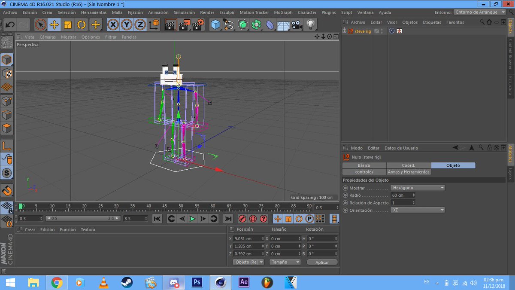Open the Mostrar Hexágono dropdown

point(417,187)
